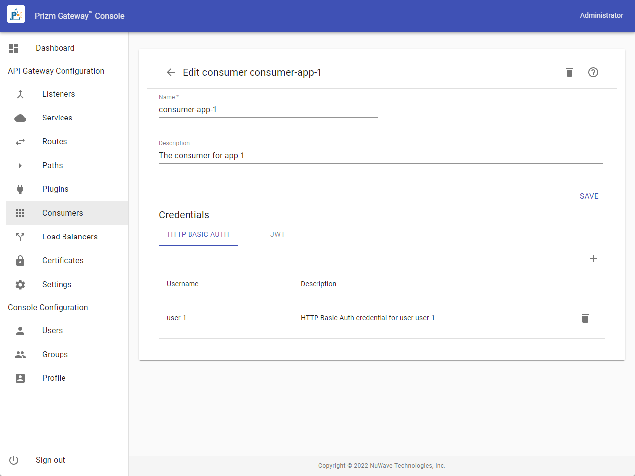The width and height of the screenshot is (635, 476).
Task: Click into the Name input field
Action: 268,110
